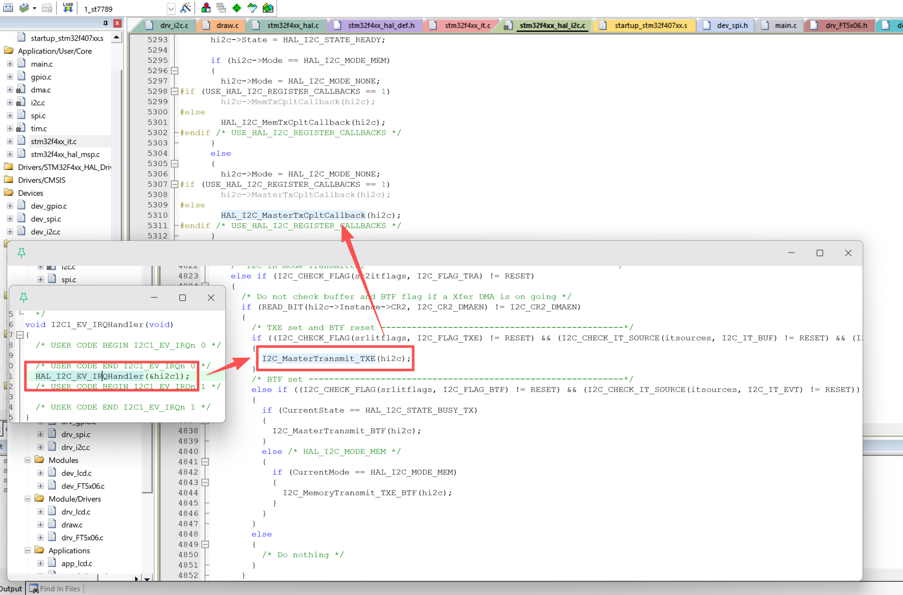Select the Drivers/CMSIS folder icon

click(9, 180)
